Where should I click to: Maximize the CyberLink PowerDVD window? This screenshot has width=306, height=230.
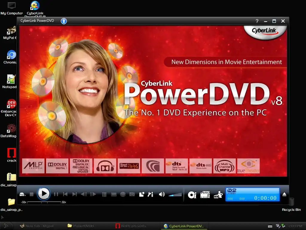pyautogui.click(x=274, y=21)
